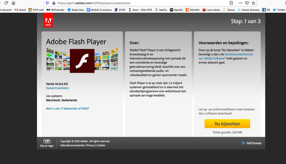Click the Flash Player logo image
This screenshot has width=286, height=164.
click(82, 61)
